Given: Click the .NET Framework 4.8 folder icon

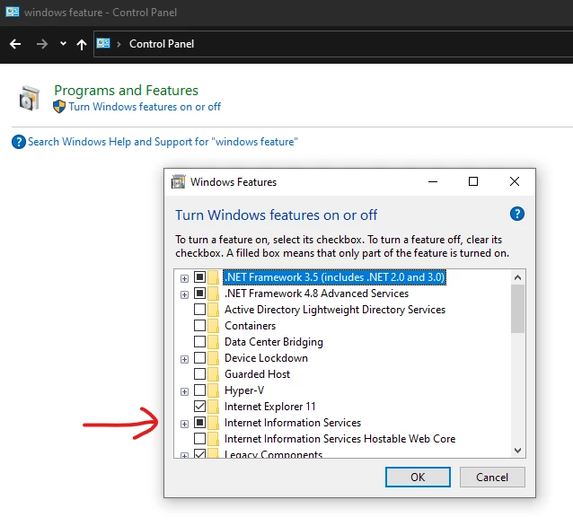Looking at the screenshot, I should [214, 294].
